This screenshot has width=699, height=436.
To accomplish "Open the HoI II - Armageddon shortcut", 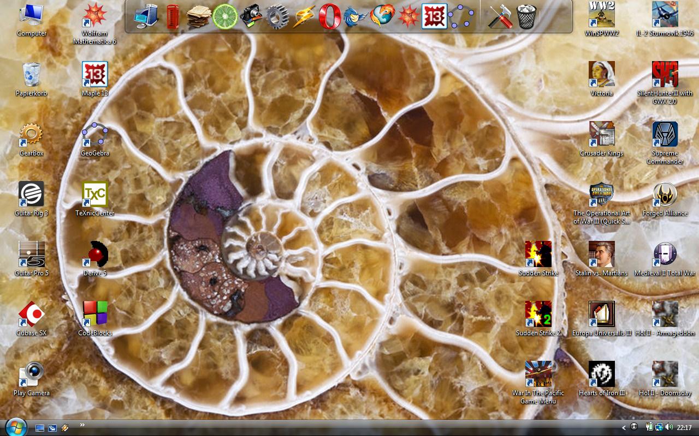I will coord(665,319).
